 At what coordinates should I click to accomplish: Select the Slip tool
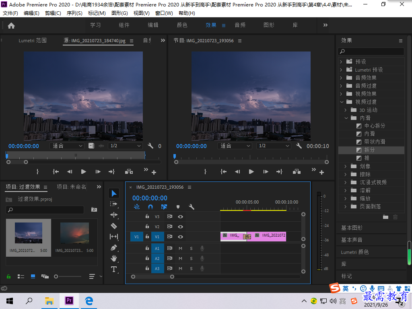(x=114, y=237)
